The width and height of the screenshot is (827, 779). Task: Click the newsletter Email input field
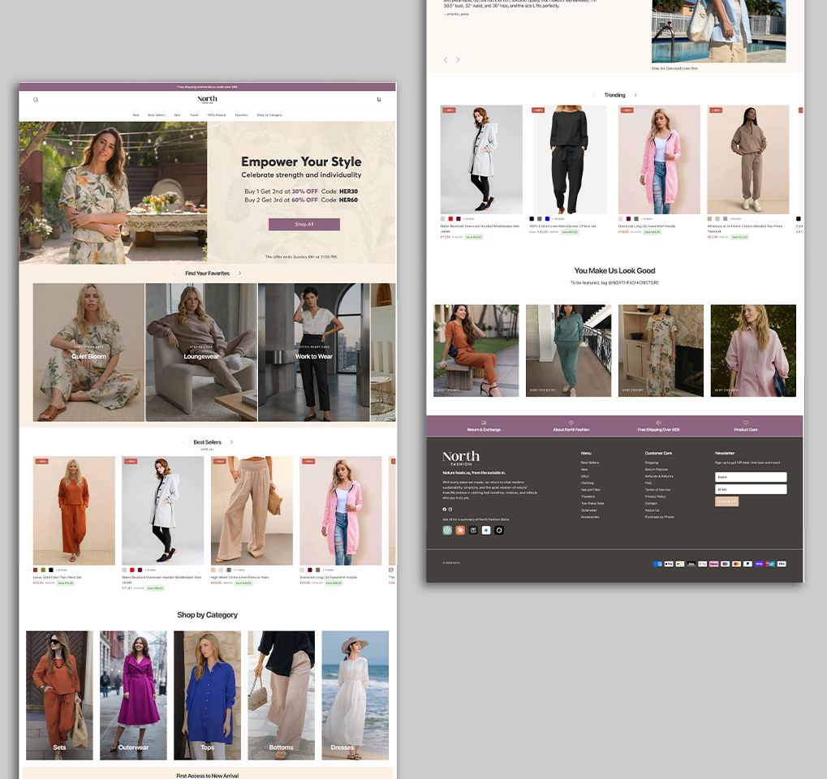[751, 489]
